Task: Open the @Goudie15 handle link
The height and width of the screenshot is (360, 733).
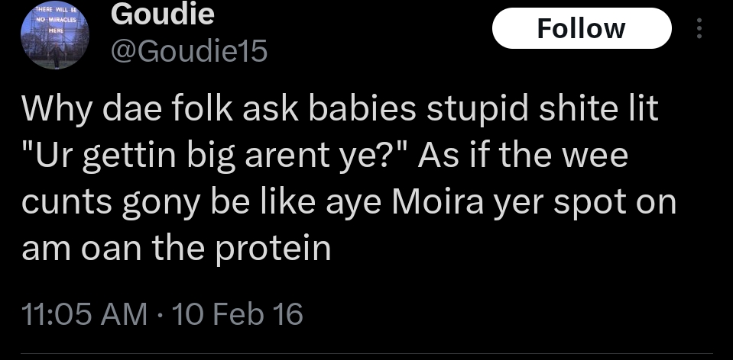Action: point(190,50)
